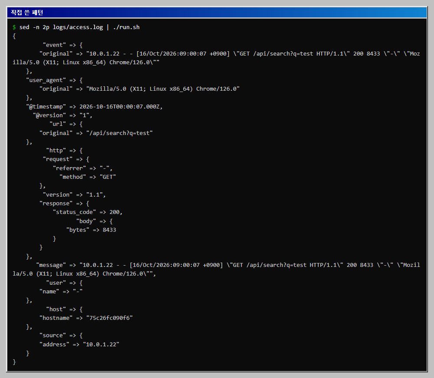434x378 pixels.
Task: Select the "./run.sh" script name in the command
Action: [126, 27]
